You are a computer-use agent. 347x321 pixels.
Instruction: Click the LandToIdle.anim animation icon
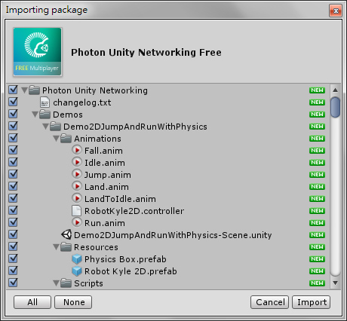tap(77, 198)
